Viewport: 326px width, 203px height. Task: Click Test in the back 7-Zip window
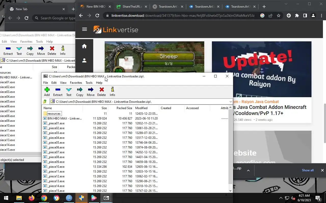19,50
